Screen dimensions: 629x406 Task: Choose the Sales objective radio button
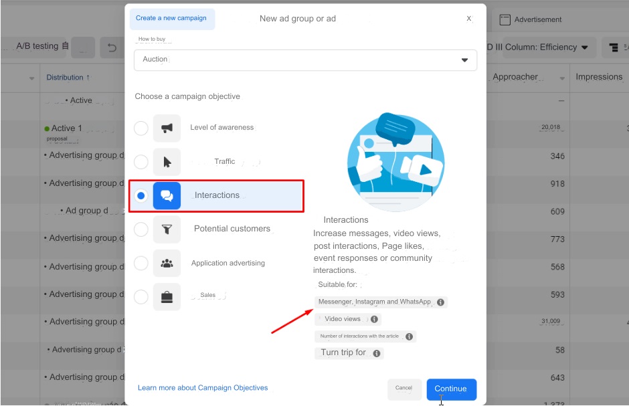[x=141, y=297]
